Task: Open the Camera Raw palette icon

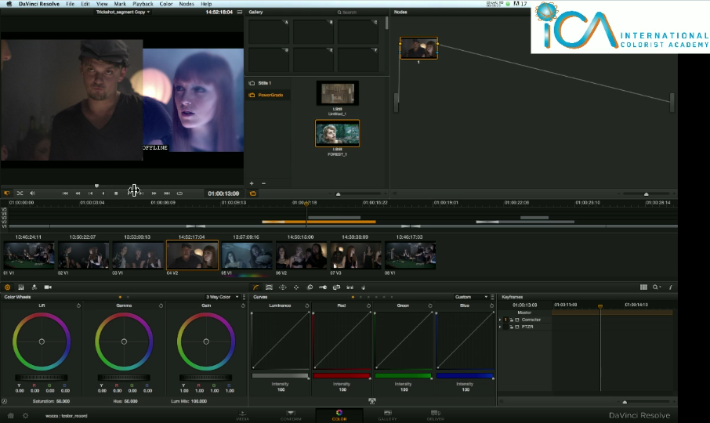Action: point(48,287)
